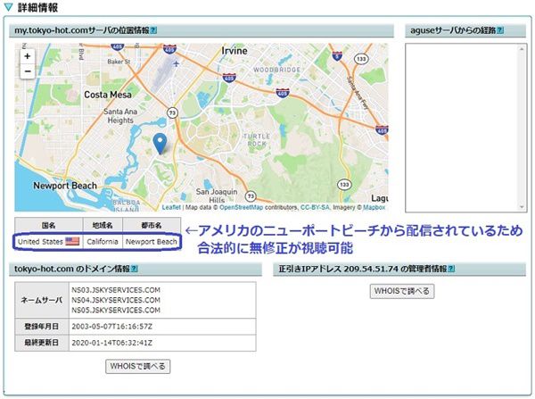Image resolution: width=535 pixels, height=399 pixels.
Task: Click the California region cell
Action: [x=103, y=242]
